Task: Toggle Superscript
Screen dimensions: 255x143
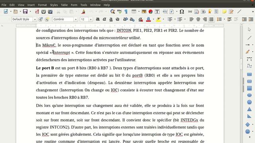Action: (125, 19)
